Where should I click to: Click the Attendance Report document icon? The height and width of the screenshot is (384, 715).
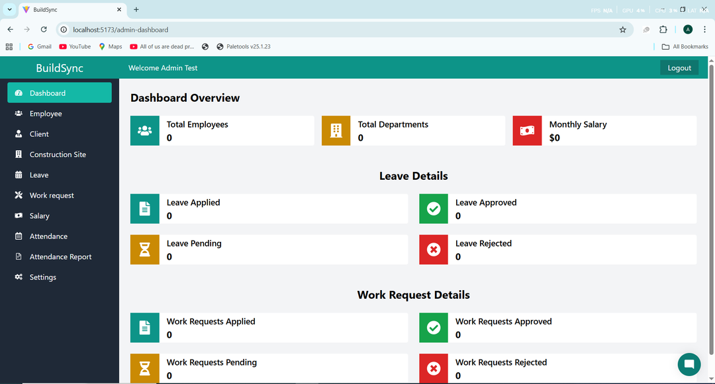(x=19, y=256)
